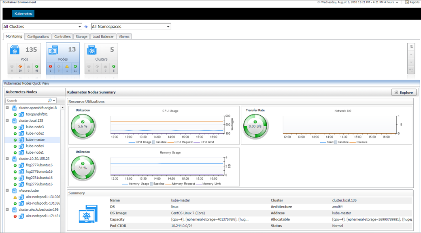Open the tile list options icon
This screenshot has height=233, width=421.
tap(411, 47)
